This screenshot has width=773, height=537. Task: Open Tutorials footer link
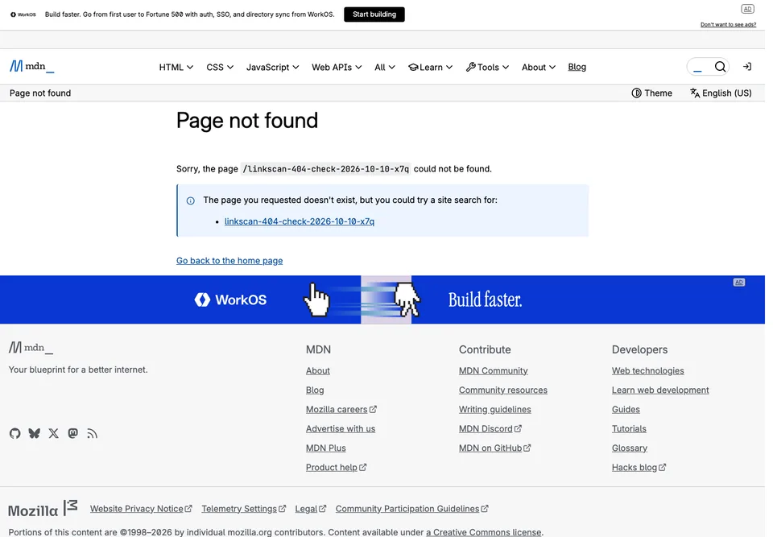click(x=629, y=429)
